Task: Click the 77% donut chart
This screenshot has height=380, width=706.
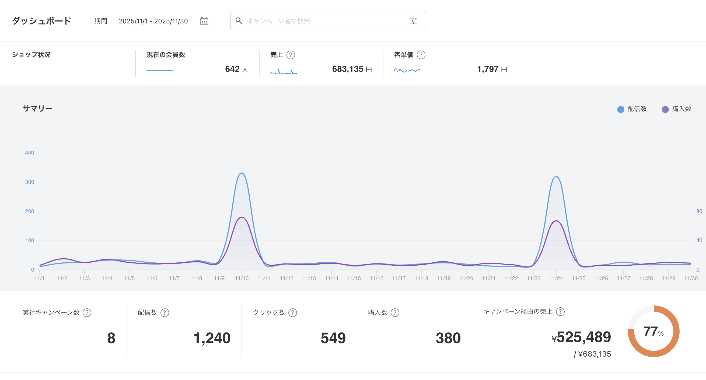Action: coord(653,331)
